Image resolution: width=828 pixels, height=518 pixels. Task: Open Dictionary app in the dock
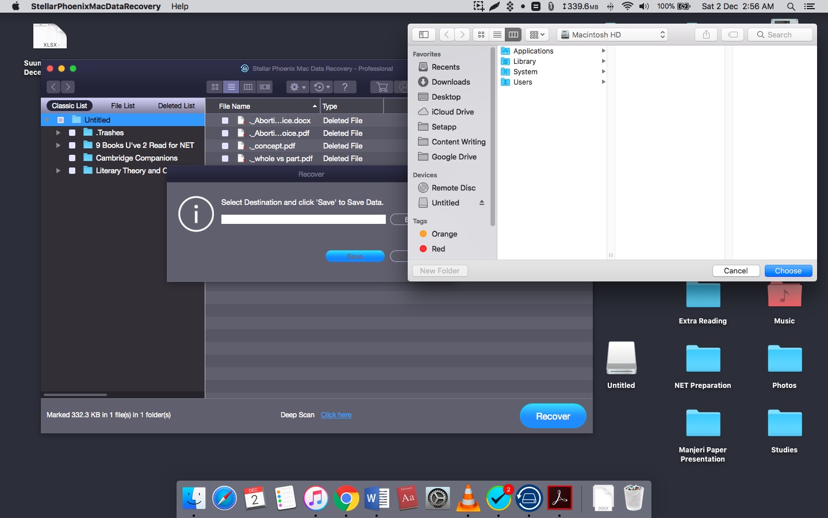(x=408, y=498)
